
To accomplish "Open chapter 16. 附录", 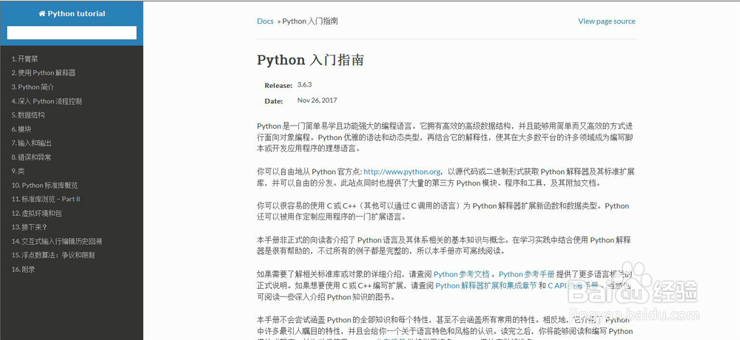I will [23, 269].
